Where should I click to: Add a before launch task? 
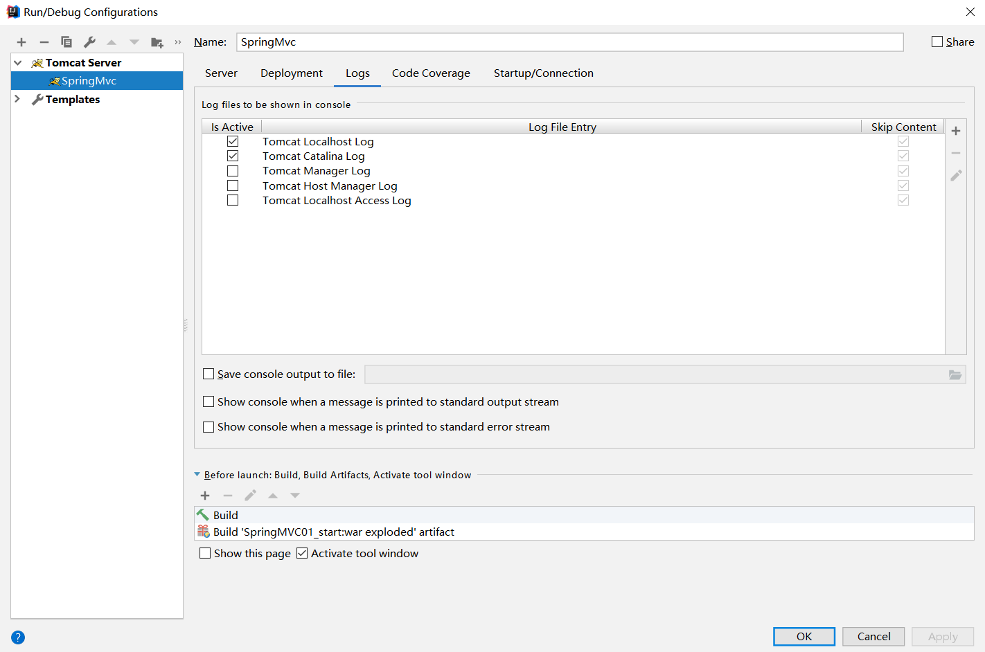[205, 496]
